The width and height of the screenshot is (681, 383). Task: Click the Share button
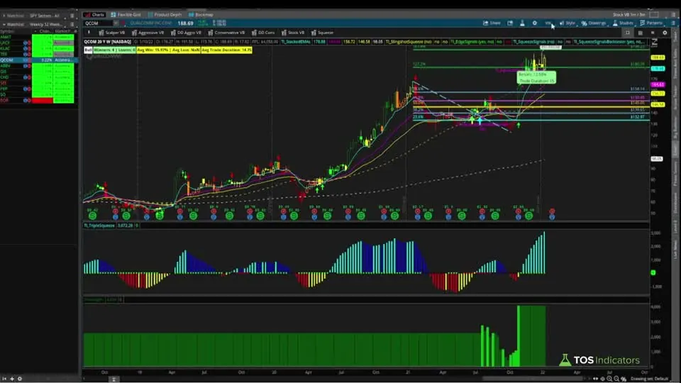(492, 23)
